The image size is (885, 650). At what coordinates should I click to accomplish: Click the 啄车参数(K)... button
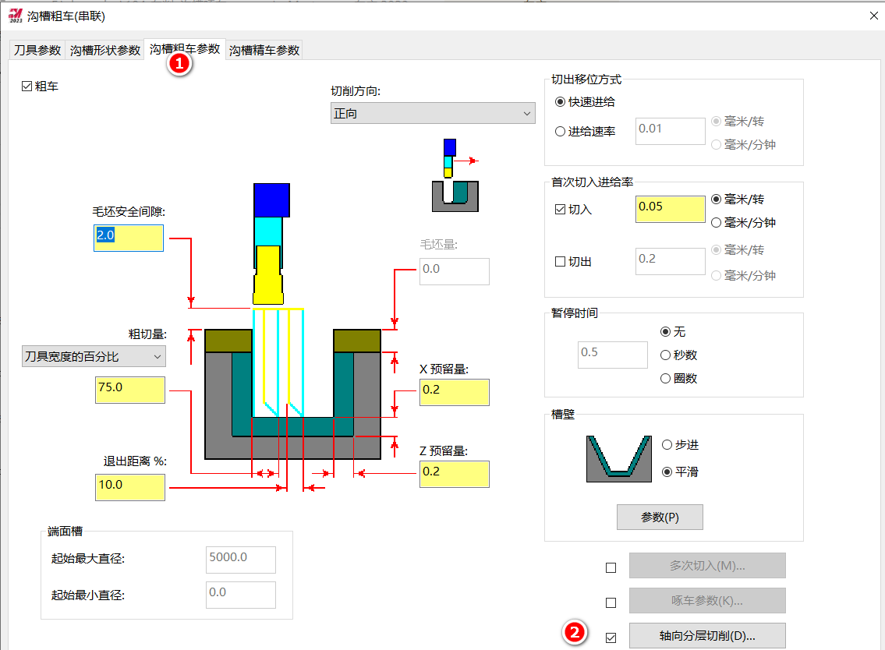pos(707,600)
